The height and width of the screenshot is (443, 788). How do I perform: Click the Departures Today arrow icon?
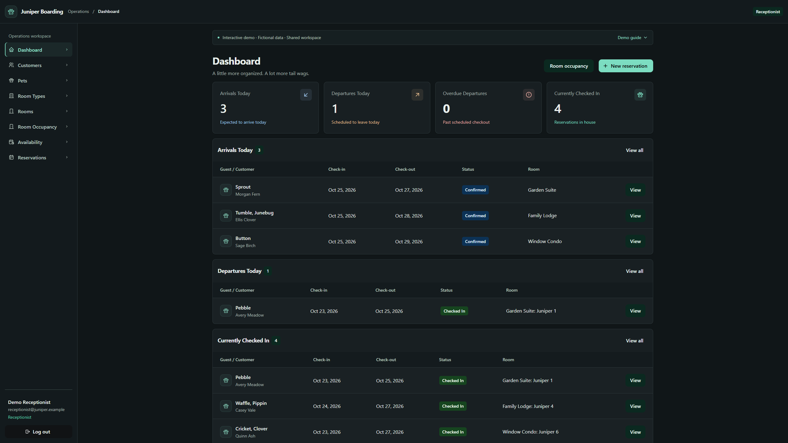[417, 95]
